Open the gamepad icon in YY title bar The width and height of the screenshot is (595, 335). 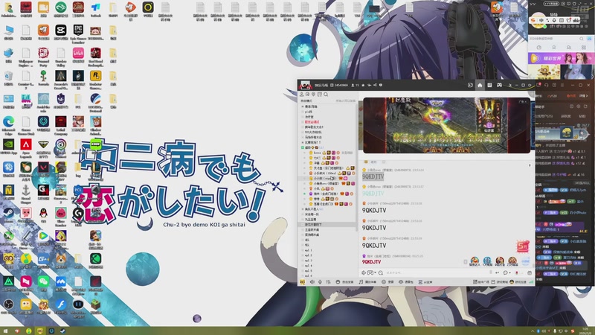tap(499, 85)
